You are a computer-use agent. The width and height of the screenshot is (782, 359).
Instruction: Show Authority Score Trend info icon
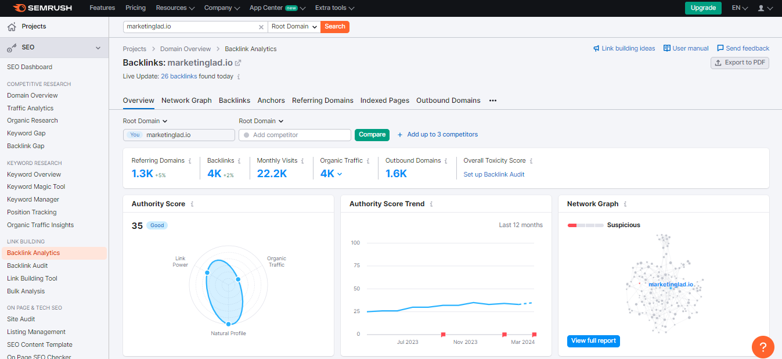coord(431,204)
